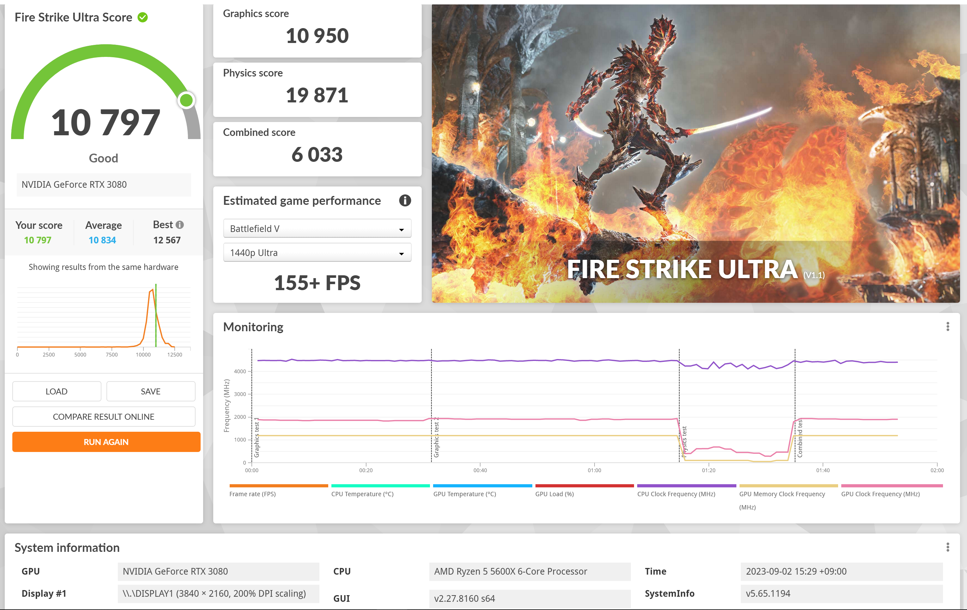Click the SAVE button

click(x=151, y=391)
